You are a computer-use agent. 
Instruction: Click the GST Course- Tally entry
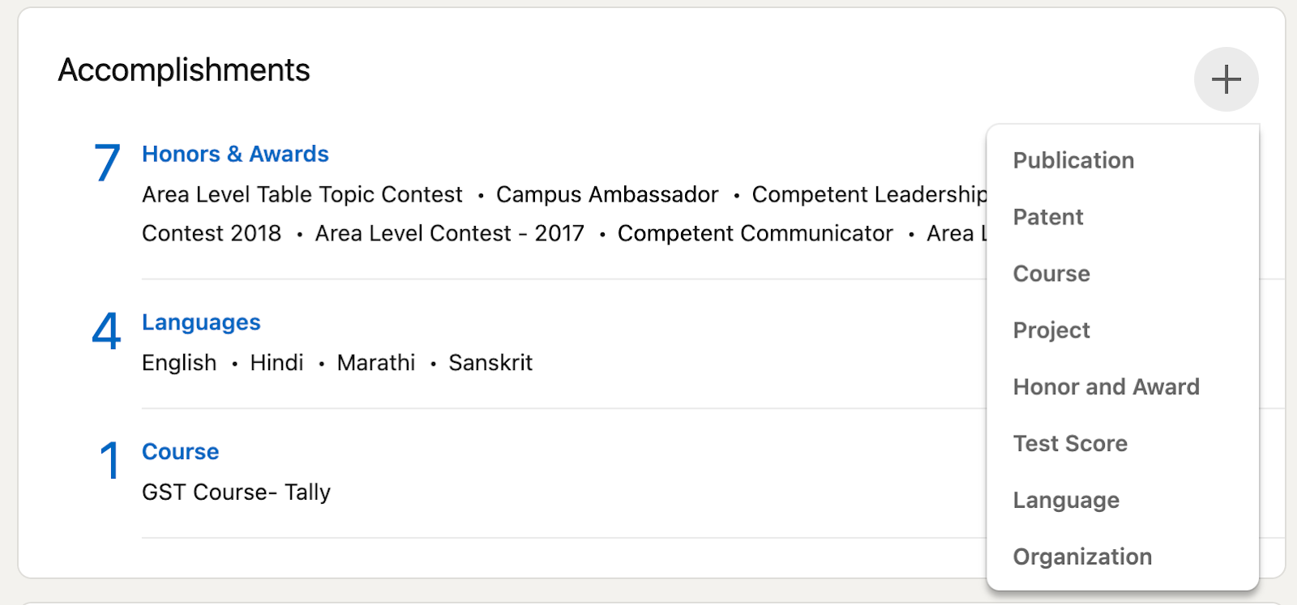point(236,492)
